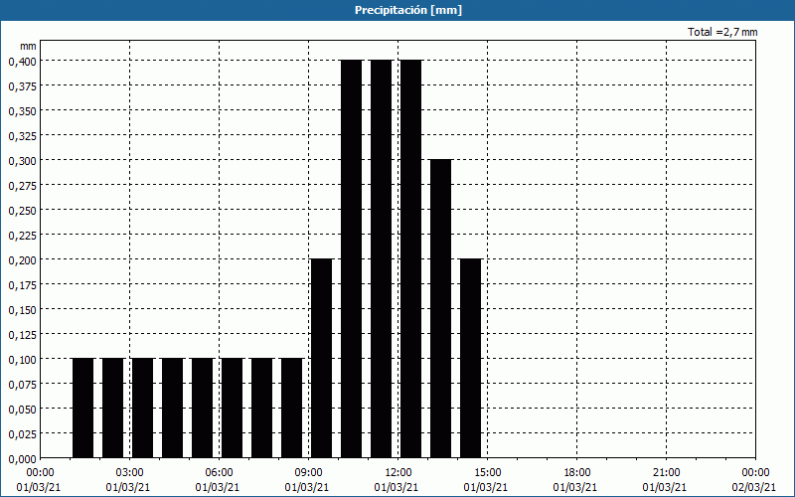Select the 0,325 y-axis label

[x=23, y=135]
